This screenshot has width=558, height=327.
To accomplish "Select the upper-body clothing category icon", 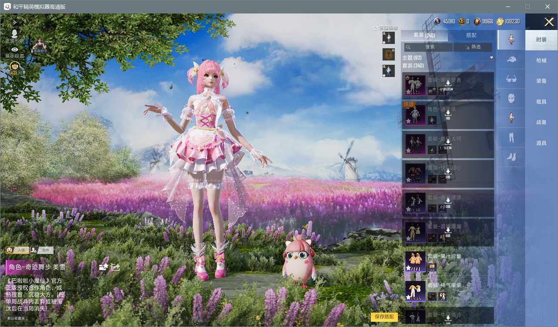I will pyautogui.click(x=511, y=118).
